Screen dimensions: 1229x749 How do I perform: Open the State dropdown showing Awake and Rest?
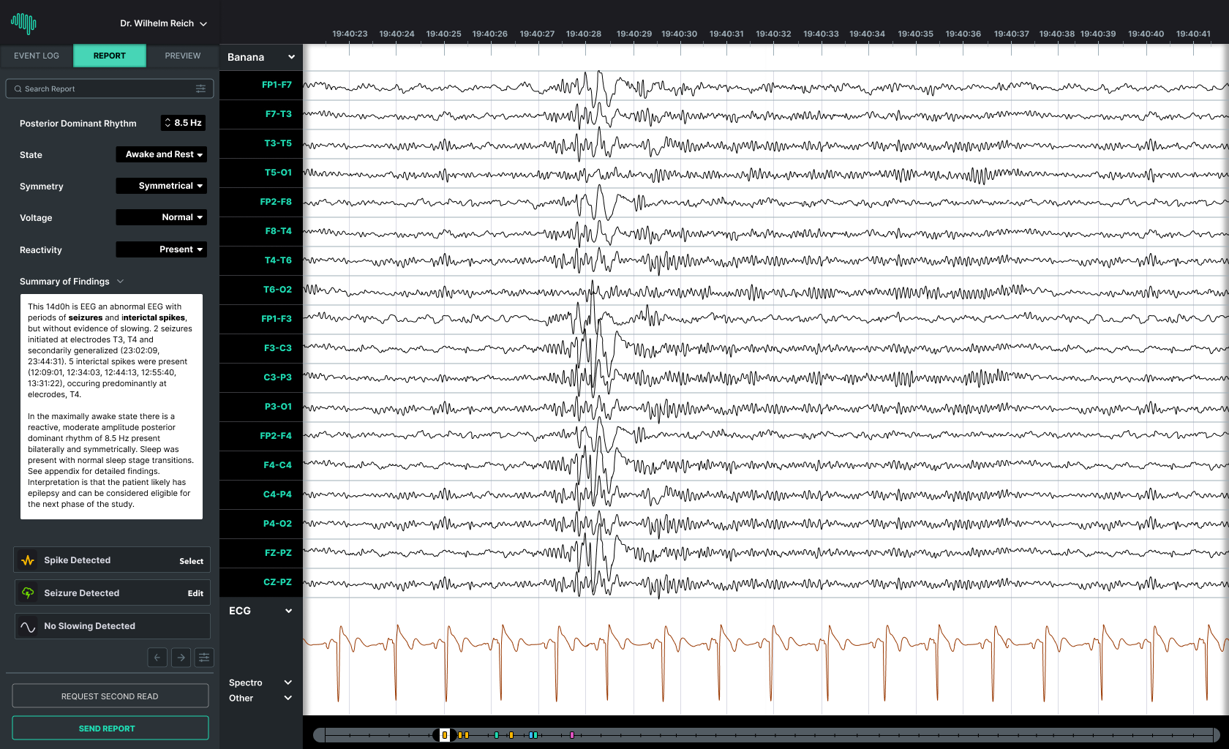coord(161,154)
